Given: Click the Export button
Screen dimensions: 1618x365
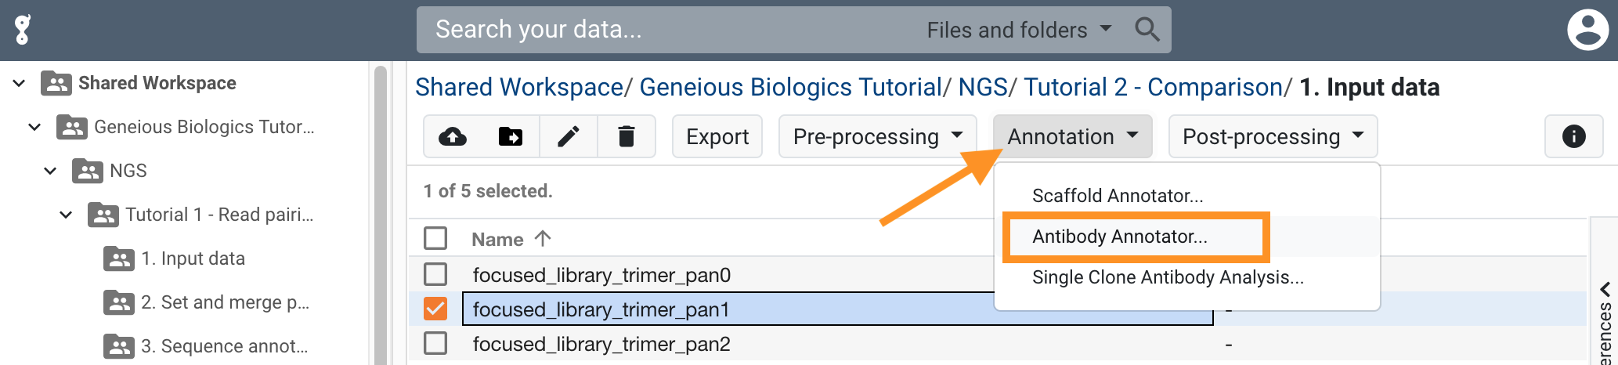Looking at the screenshot, I should tap(717, 136).
